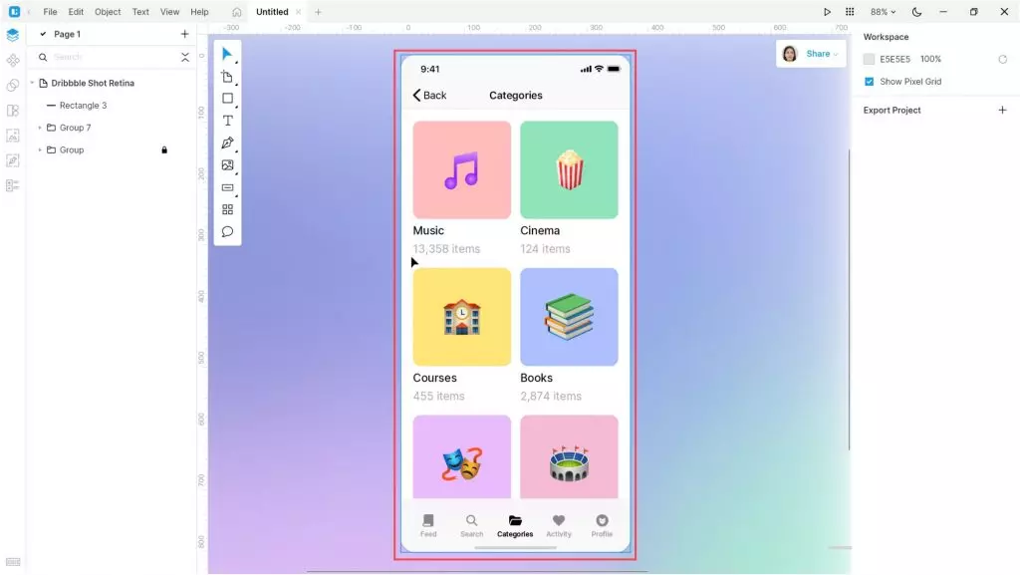The image size is (1020, 575).
Task: Toggle the Show Pixel Grid checkbox
Action: coord(869,82)
